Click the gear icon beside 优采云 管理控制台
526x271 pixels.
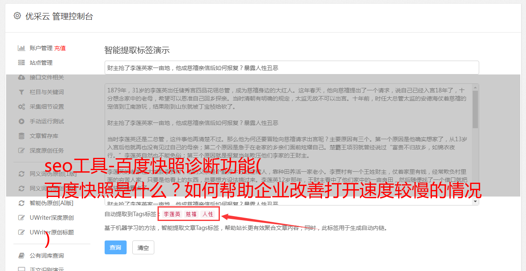pyautogui.click(x=17, y=16)
